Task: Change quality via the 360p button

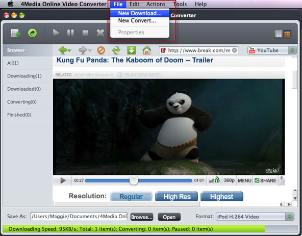Action: click(229, 180)
